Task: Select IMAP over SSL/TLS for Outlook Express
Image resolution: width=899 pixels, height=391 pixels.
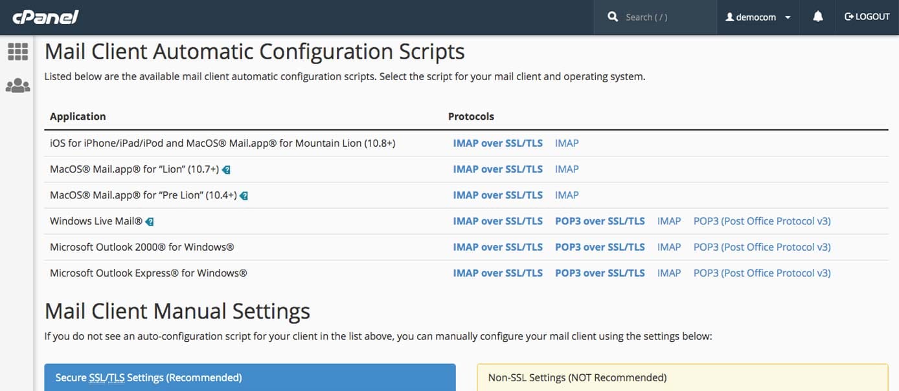Action: coord(498,273)
